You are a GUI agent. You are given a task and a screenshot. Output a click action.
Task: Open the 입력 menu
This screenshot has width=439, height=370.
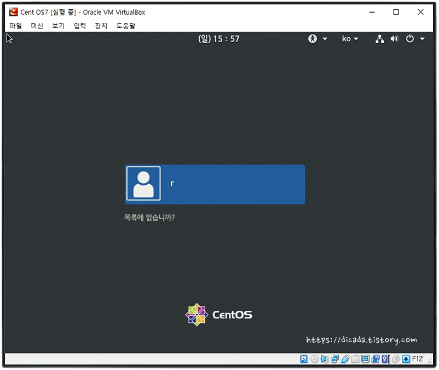[80, 26]
